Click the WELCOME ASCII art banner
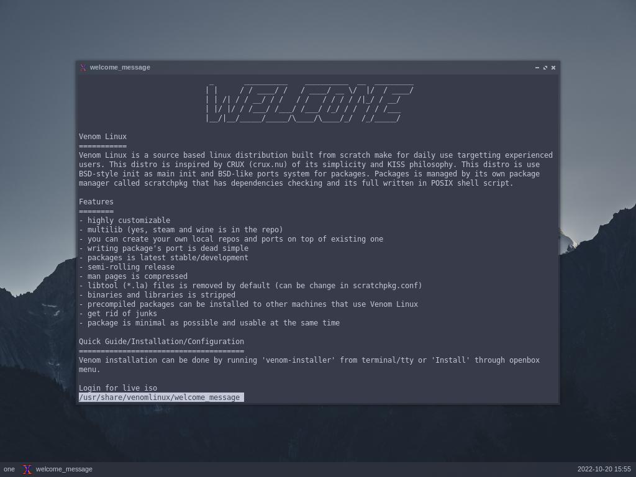This screenshot has height=477, width=636. (310, 102)
